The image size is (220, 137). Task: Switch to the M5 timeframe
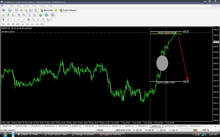[8, 24]
